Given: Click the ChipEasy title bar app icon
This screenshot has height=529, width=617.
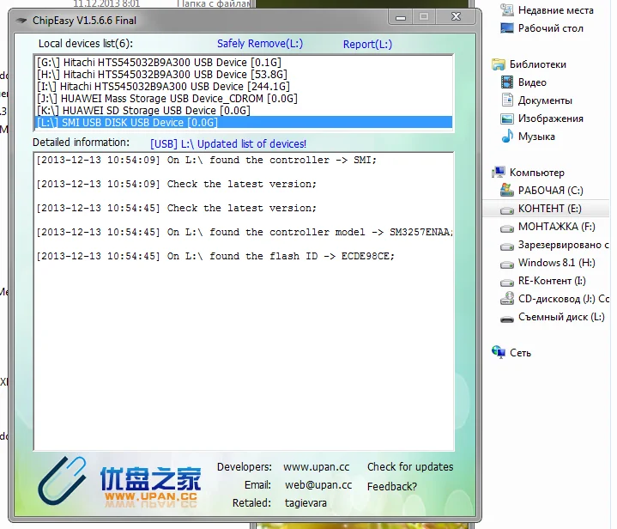Looking at the screenshot, I should point(21,20).
